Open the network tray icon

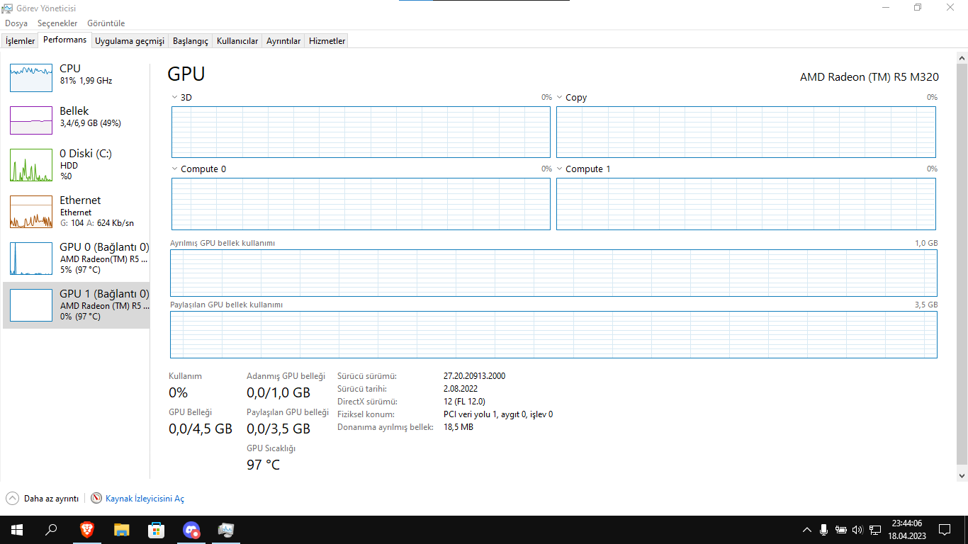coord(875,530)
